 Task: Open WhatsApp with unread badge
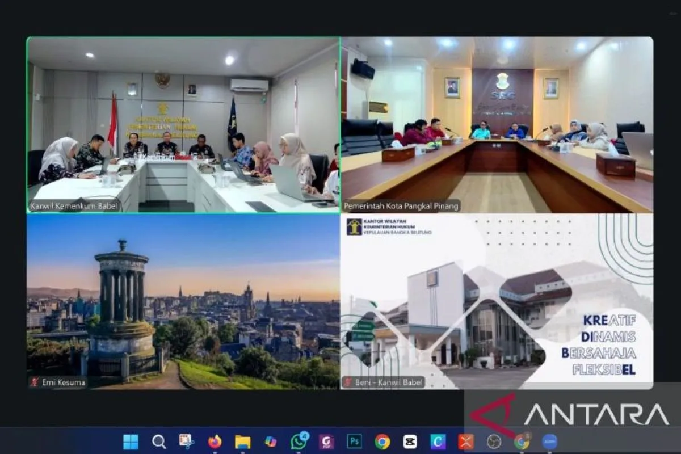tap(299, 442)
